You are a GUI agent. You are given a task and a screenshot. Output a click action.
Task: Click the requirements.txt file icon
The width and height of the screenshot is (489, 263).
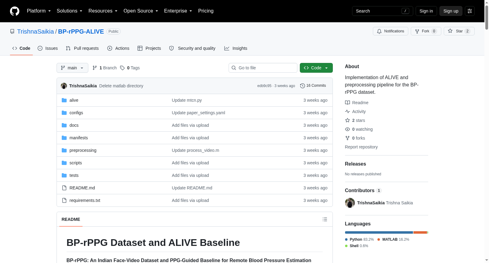point(64,200)
